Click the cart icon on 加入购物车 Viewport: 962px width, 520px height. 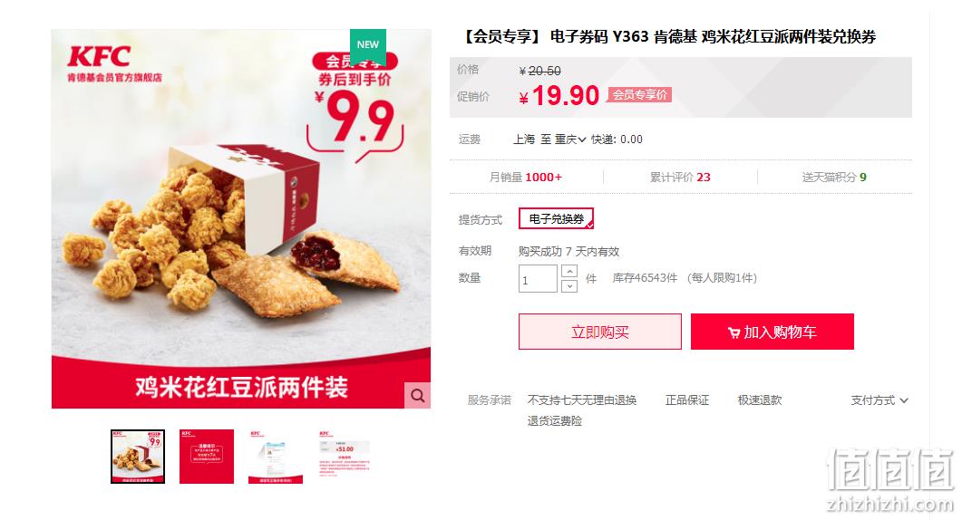734,332
